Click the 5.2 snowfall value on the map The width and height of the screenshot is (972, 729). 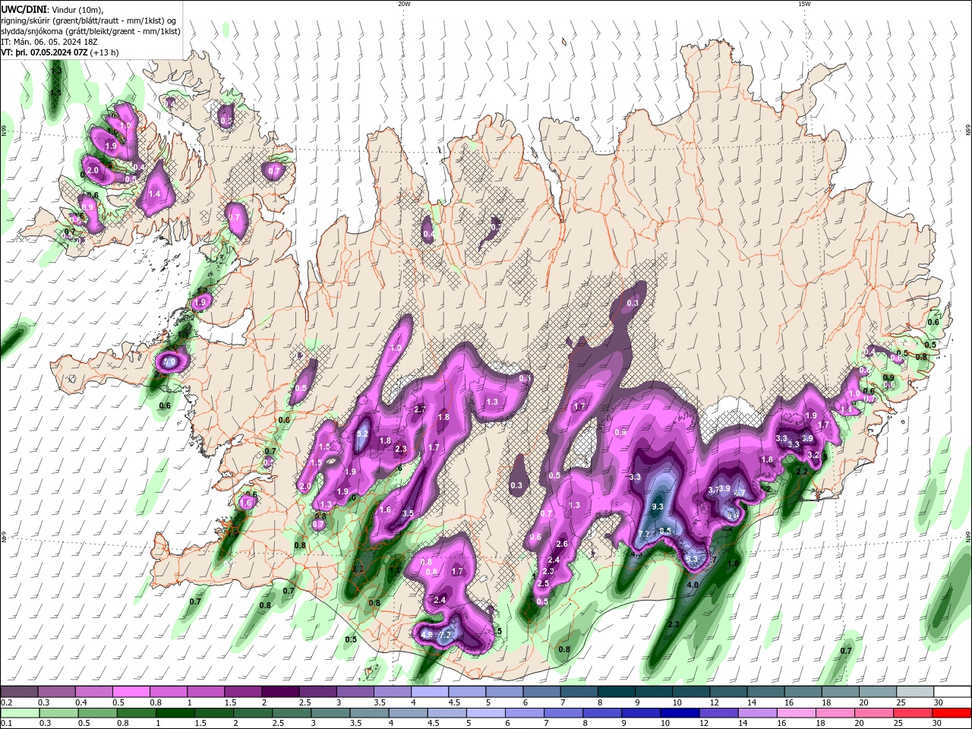362,434
